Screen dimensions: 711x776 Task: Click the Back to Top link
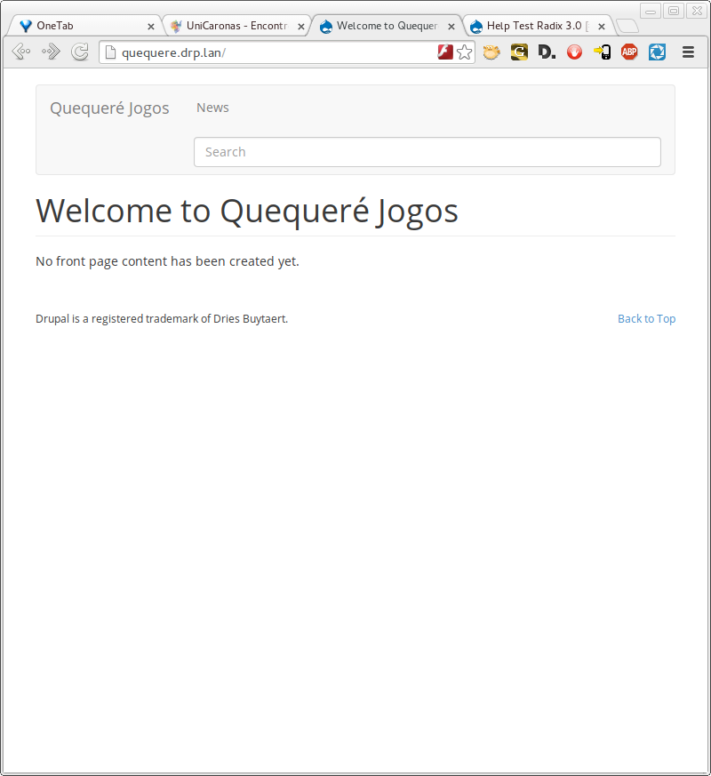[x=646, y=318]
